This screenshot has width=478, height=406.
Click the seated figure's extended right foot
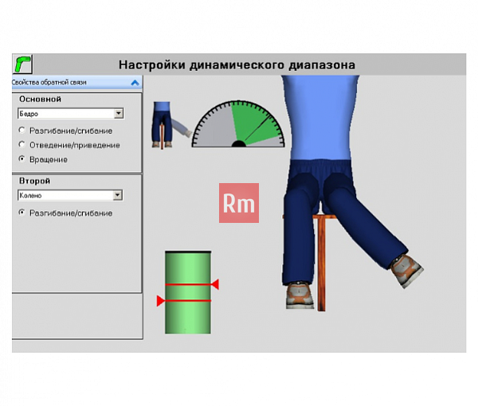tap(407, 271)
